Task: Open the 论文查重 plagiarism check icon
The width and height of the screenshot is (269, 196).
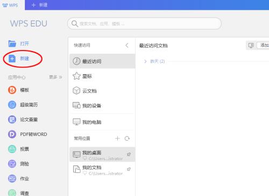Action: coord(12,119)
